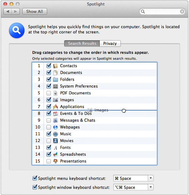This screenshot has height=195, width=189.
Task: Select the Music row label
Action: [66, 134]
